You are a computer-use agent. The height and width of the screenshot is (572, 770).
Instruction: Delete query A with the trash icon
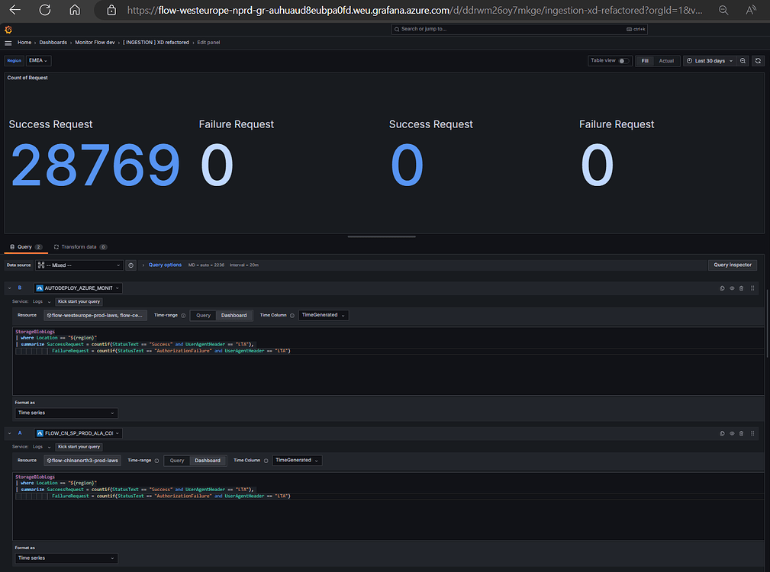741,433
